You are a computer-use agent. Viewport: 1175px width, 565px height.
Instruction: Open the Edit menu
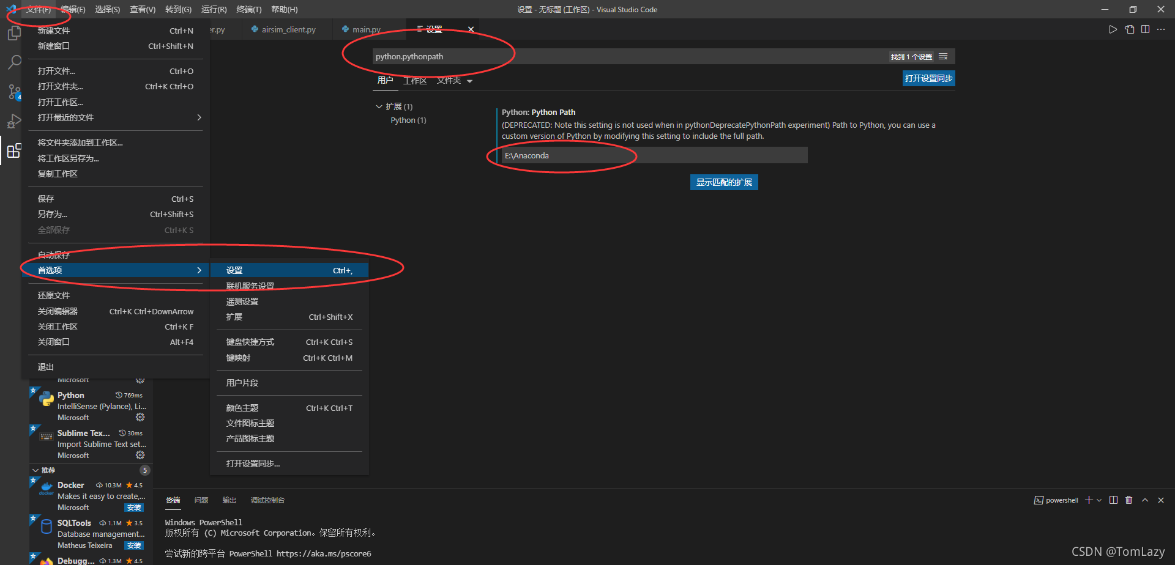click(x=73, y=9)
